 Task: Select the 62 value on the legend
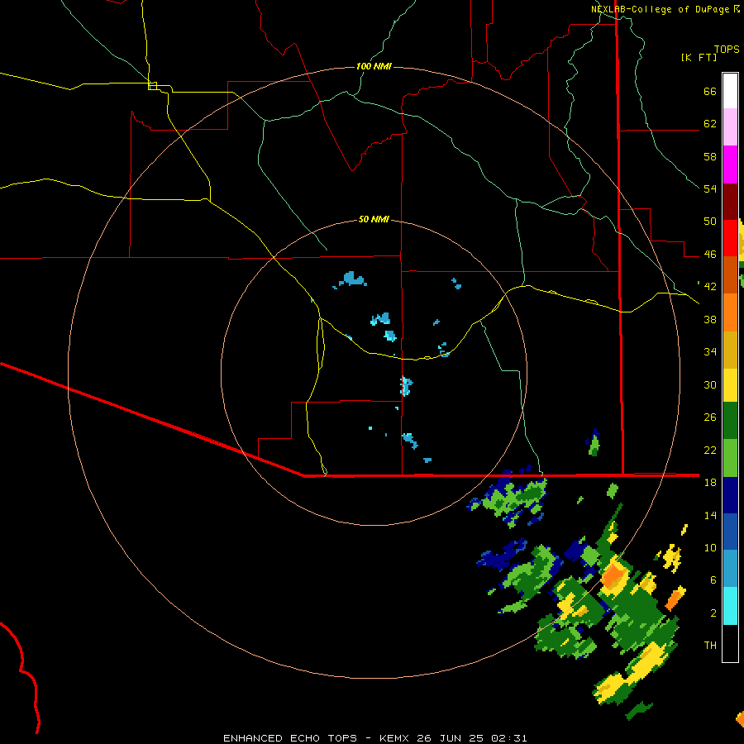(710, 124)
